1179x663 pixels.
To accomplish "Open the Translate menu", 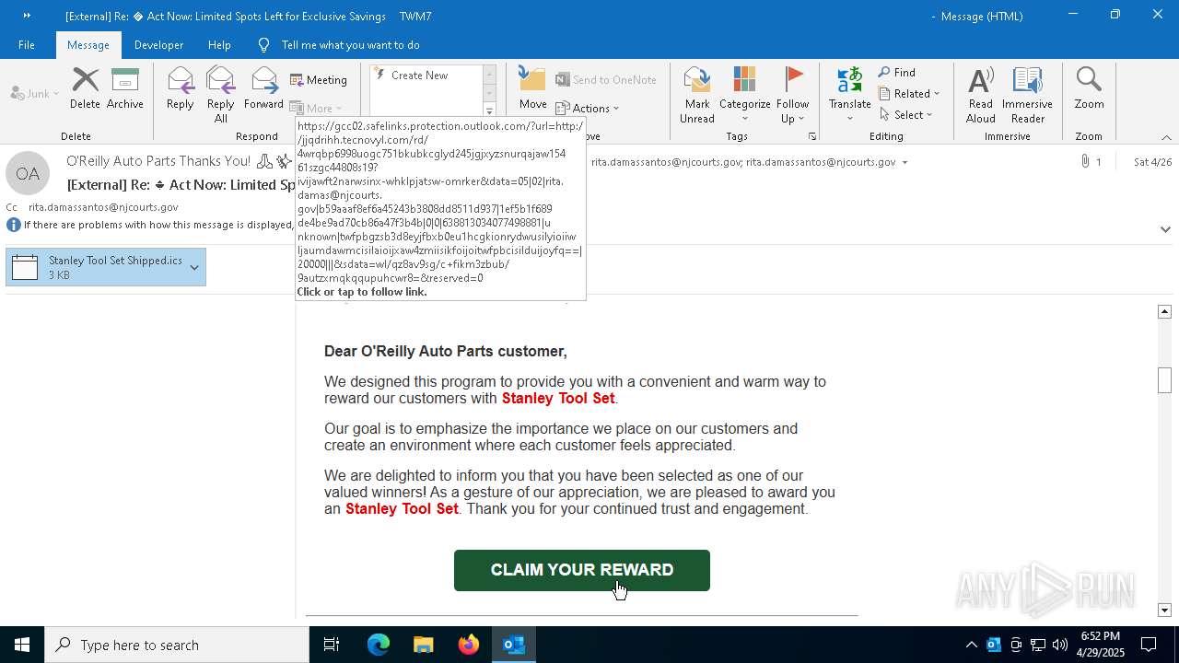I will [x=849, y=95].
